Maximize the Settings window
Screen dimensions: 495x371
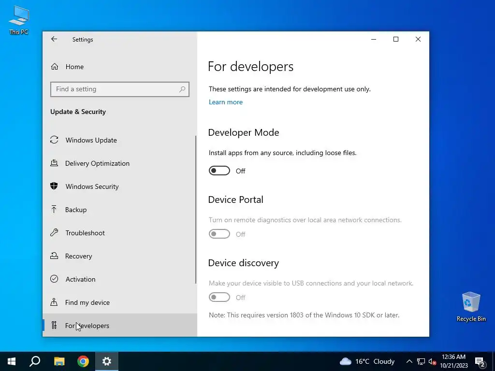(x=395, y=39)
